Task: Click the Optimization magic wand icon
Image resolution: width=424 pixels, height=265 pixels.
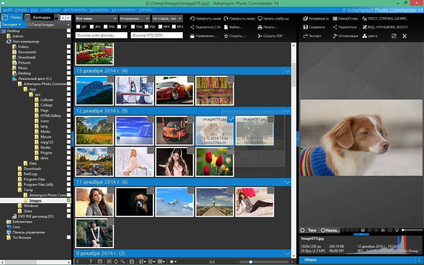Action: pyautogui.click(x=335, y=36)
